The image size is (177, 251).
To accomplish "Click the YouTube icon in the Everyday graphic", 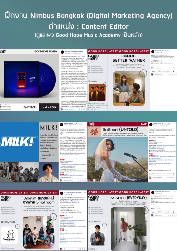I will [x=89, y=213].
